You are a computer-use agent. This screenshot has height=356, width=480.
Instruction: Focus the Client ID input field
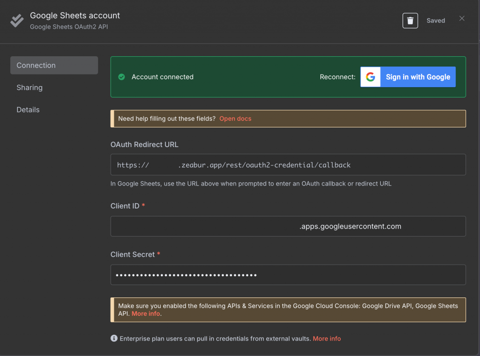tap(288, 226)
